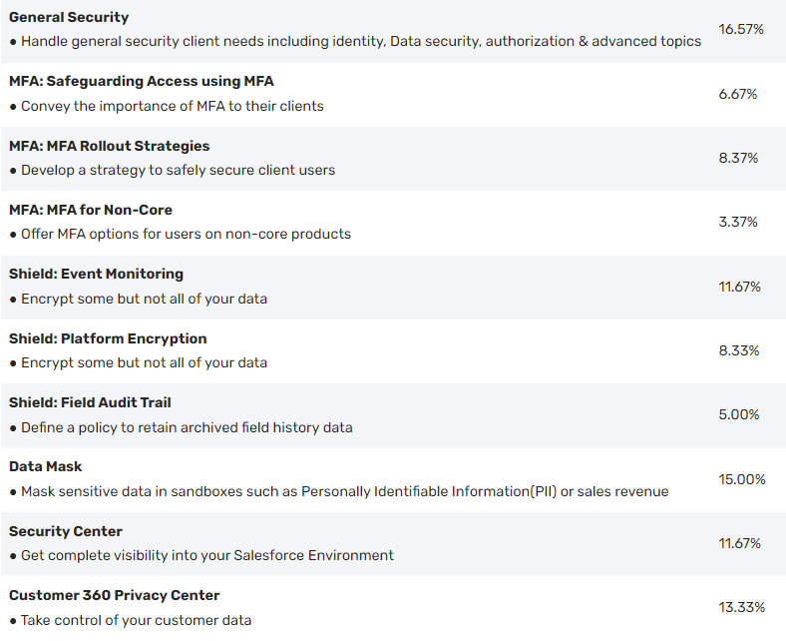Select MFA: MFA Rollout Strategies heading
This screenshot has width=786, height=641.
click(110, 146)
